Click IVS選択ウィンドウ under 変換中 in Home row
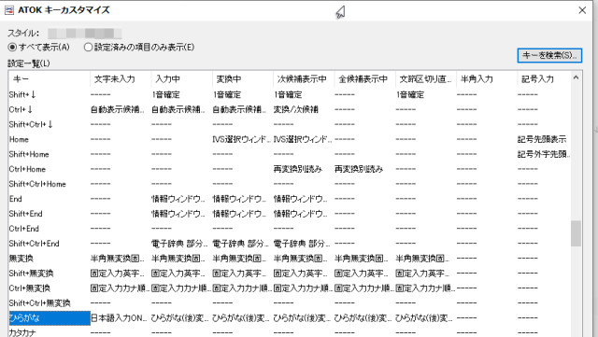This screenshot has height=337, width=598. [x=241, y=139]
